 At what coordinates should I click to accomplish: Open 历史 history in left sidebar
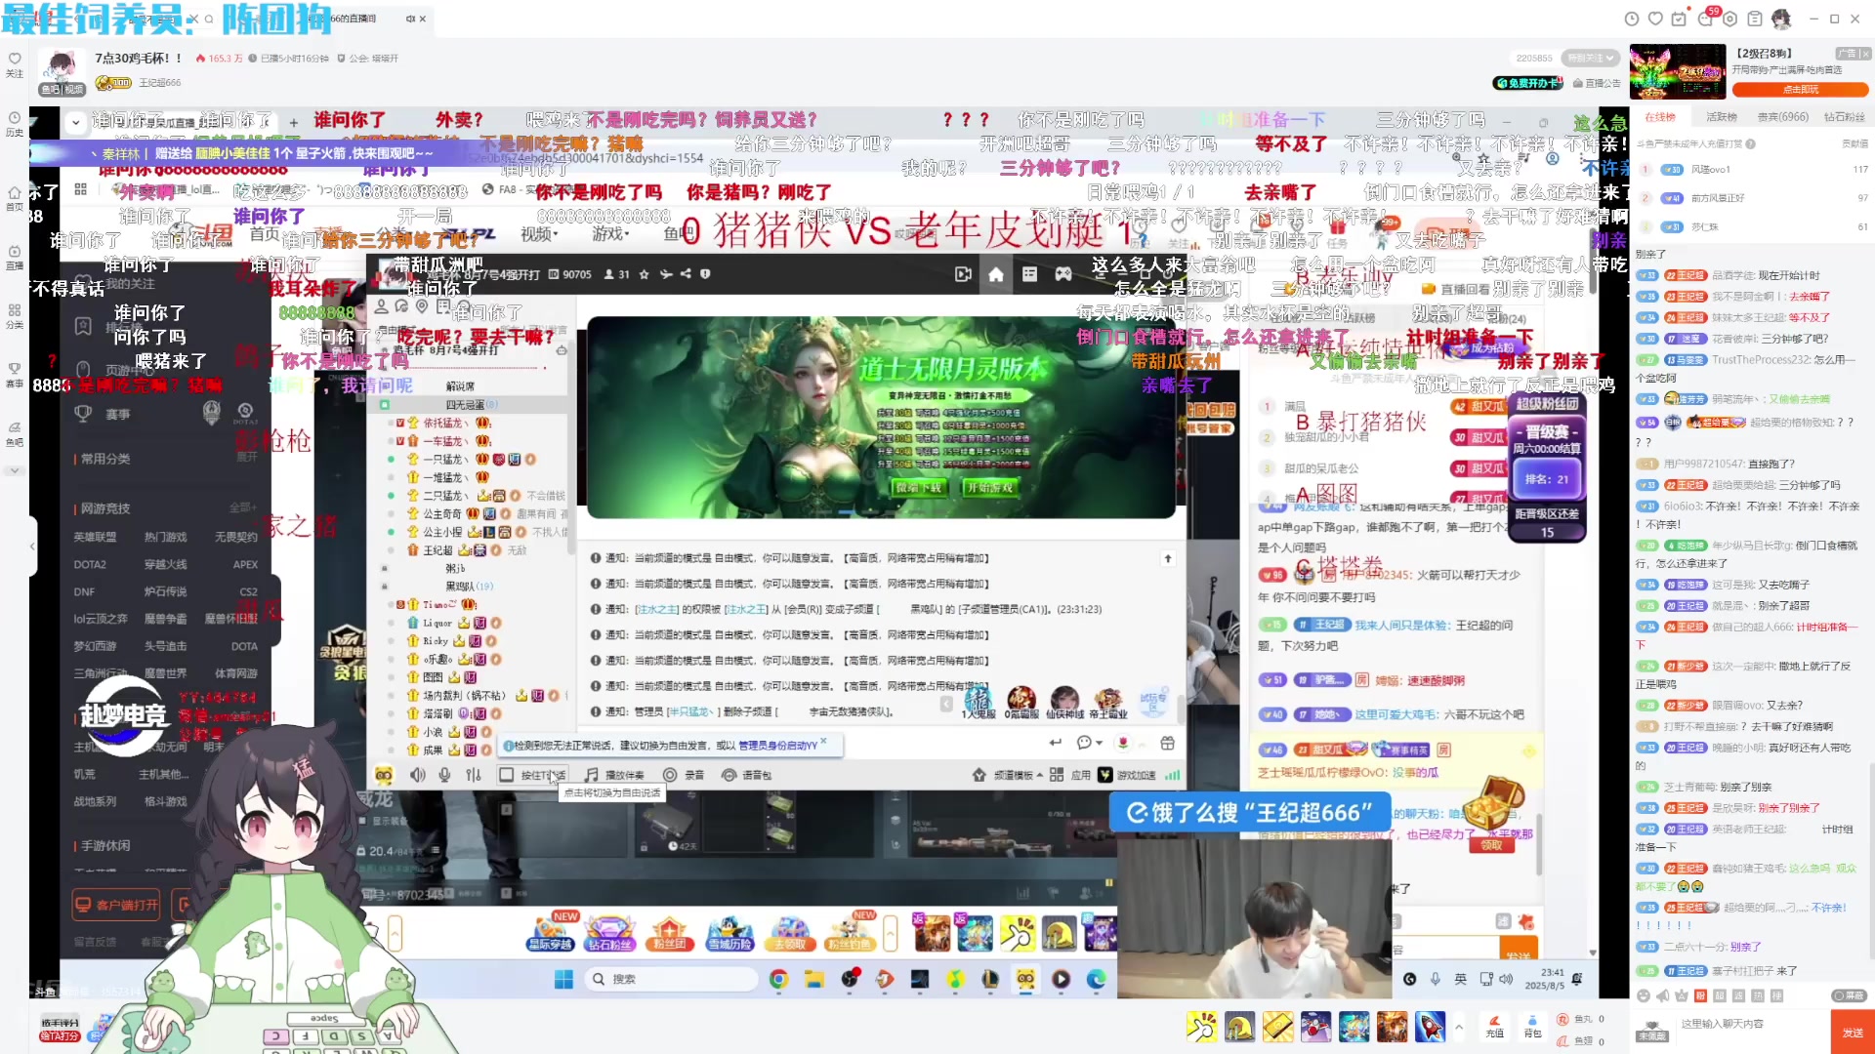click(15, 124)
